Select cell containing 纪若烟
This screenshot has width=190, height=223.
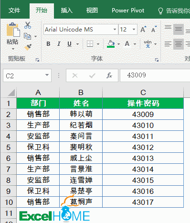click(81, 125)
